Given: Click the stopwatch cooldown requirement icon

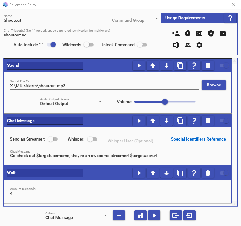Looking at the screenshot, I should click(188, 34).
